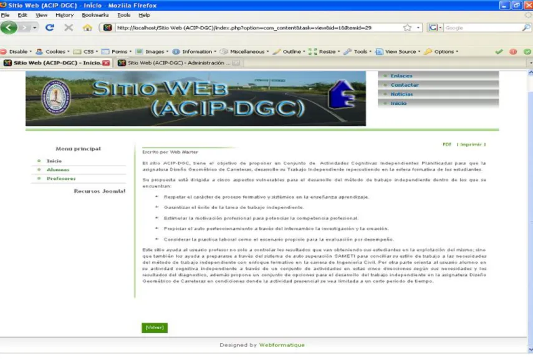
Task: Open the Tools menu in menu bar
Action: click(123, 15)
